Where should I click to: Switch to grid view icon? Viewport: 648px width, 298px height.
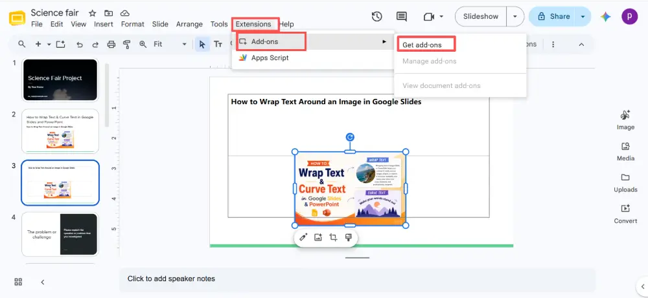click(18, 282)
